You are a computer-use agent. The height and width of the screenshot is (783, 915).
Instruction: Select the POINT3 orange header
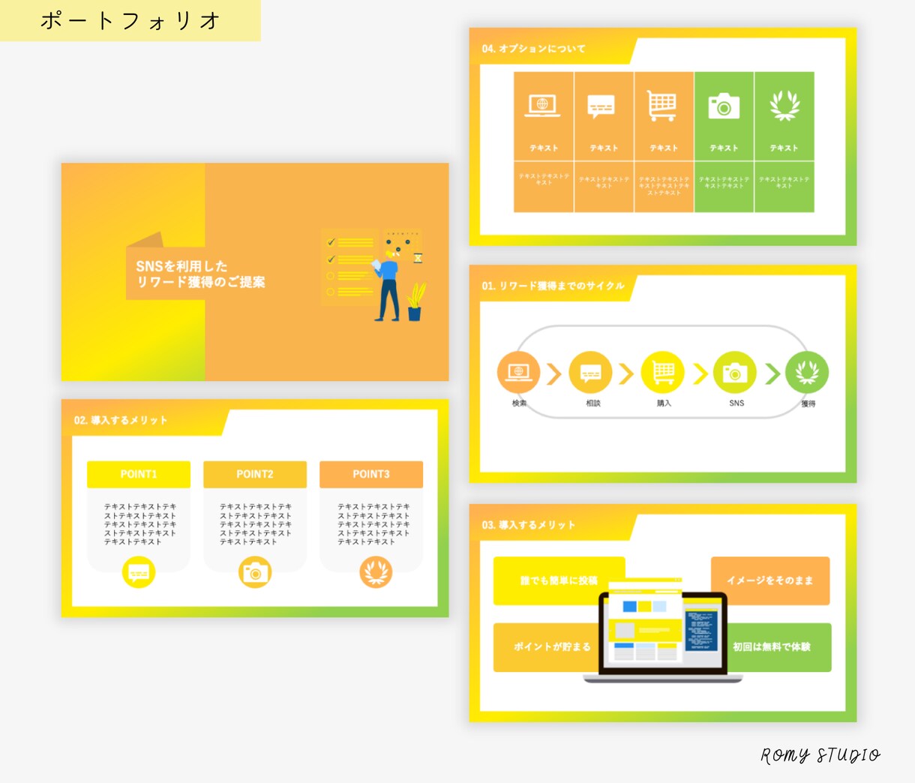(371, 474)
